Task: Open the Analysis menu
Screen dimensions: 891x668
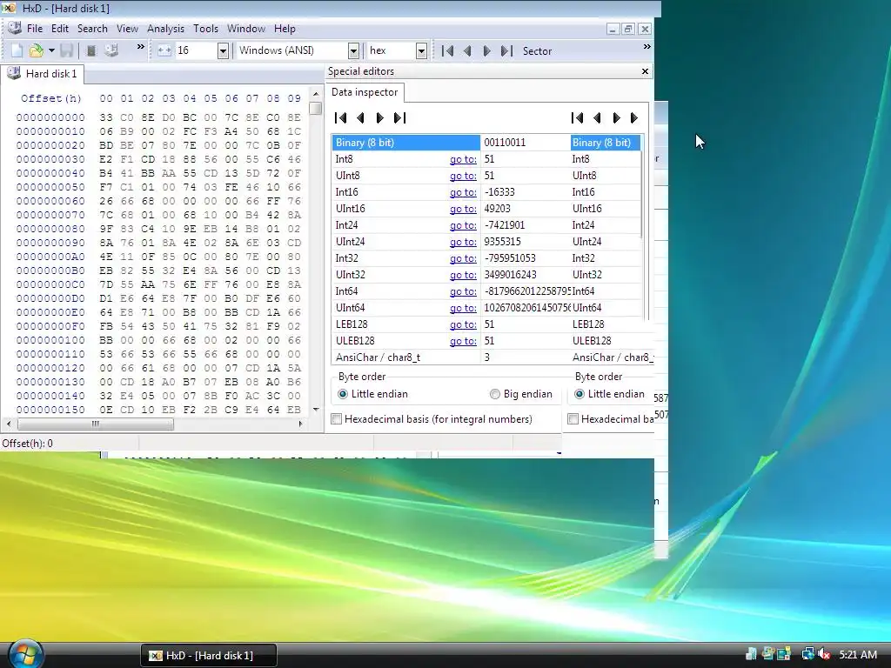Action: pyautogui.click(x=165, y=29)
